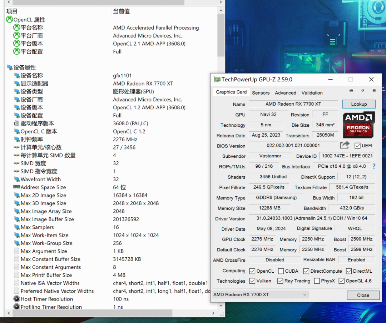Viewport: 386px width, 323px height.
Task: Select the Wavefront Width row
Action: tap(111, 179)
